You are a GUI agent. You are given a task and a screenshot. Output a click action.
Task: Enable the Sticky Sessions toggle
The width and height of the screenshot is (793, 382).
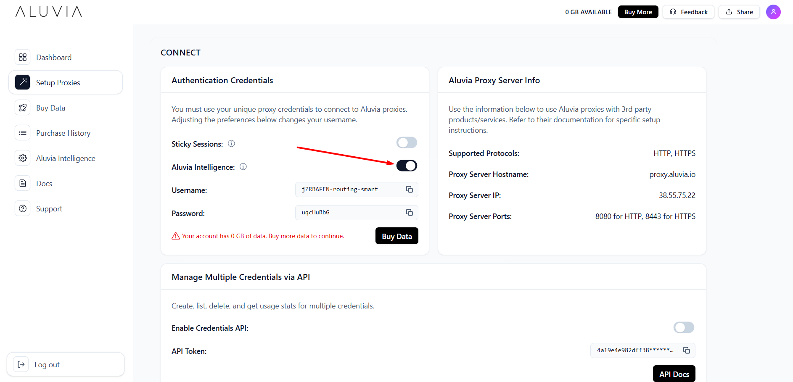click(x=407, y=142)
